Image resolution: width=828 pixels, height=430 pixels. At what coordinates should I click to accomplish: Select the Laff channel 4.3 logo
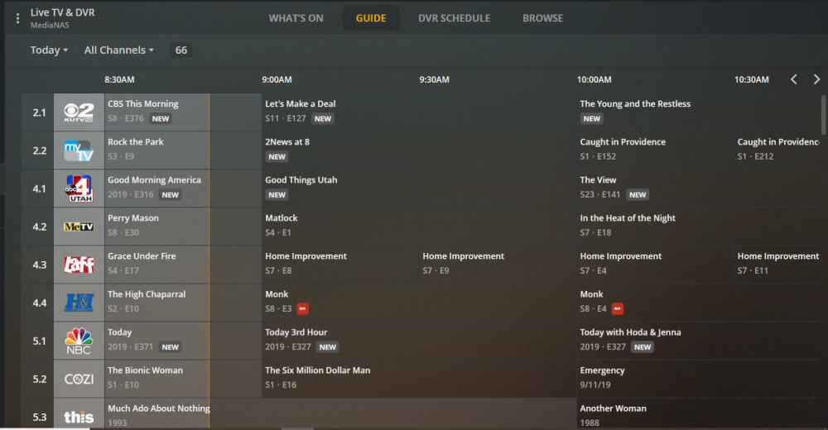pyautogui.click(x=79, y=265)
